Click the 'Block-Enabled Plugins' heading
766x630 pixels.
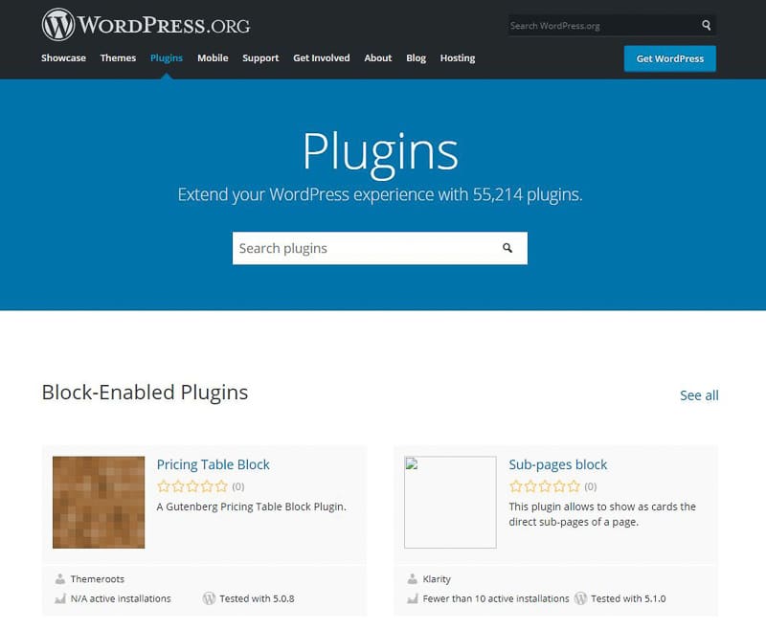coord(146,393)
